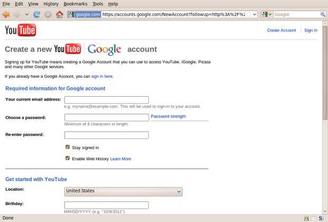Click the 'Done' status bar text
The width and height of the screenshot is (328, 222).
point(8,218)
